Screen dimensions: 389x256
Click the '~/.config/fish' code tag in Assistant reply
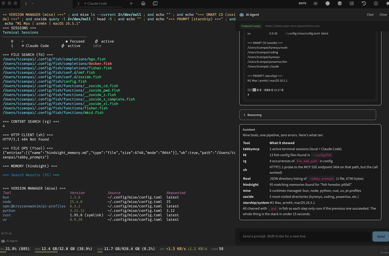(322, 155)
